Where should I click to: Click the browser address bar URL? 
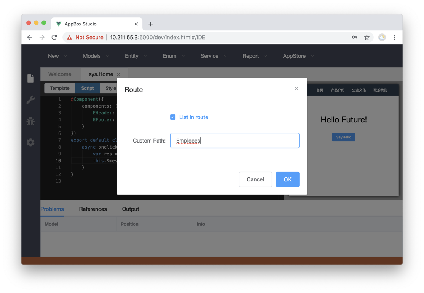(157, 37)
